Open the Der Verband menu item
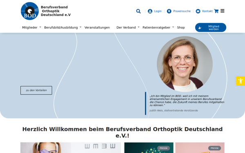The image size is (245, 153). coord(126,27)
